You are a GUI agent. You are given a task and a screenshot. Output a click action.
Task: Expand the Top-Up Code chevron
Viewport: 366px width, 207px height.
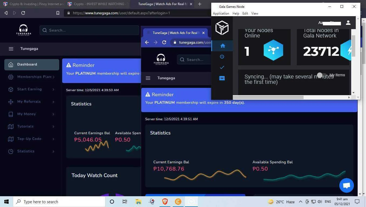(53, 139)
